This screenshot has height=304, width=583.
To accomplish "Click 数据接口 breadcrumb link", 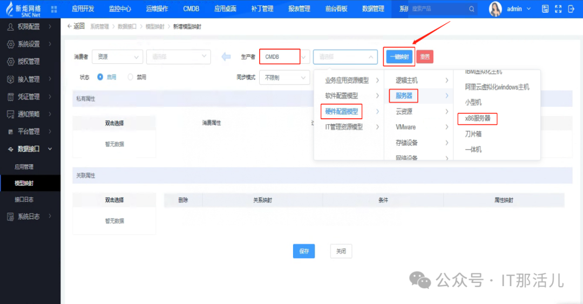I will 127,26.
